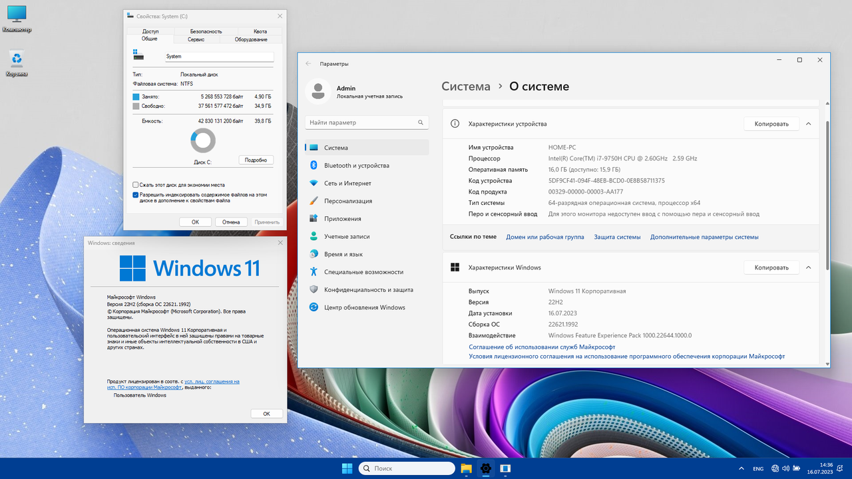Image resolution: width=852 pixels, height=479 pixels.
Task: Copy device specs with Копировать button
Action: (771, 124)
